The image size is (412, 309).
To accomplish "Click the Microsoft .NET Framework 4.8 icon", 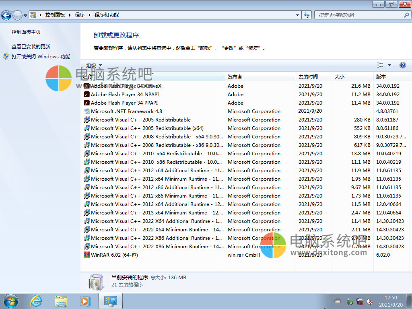I will point(87,111).
